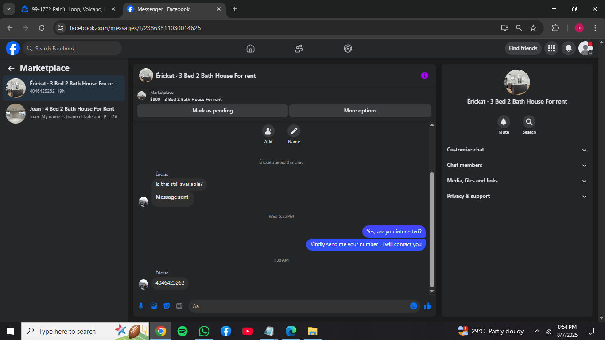Switch to the 99-1772 Painiu Loop tab
This screenshot has width=605, height=340.
(69, 9)
